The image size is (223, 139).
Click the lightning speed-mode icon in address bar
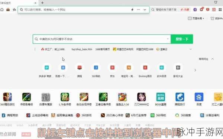[x=132, y=10]
